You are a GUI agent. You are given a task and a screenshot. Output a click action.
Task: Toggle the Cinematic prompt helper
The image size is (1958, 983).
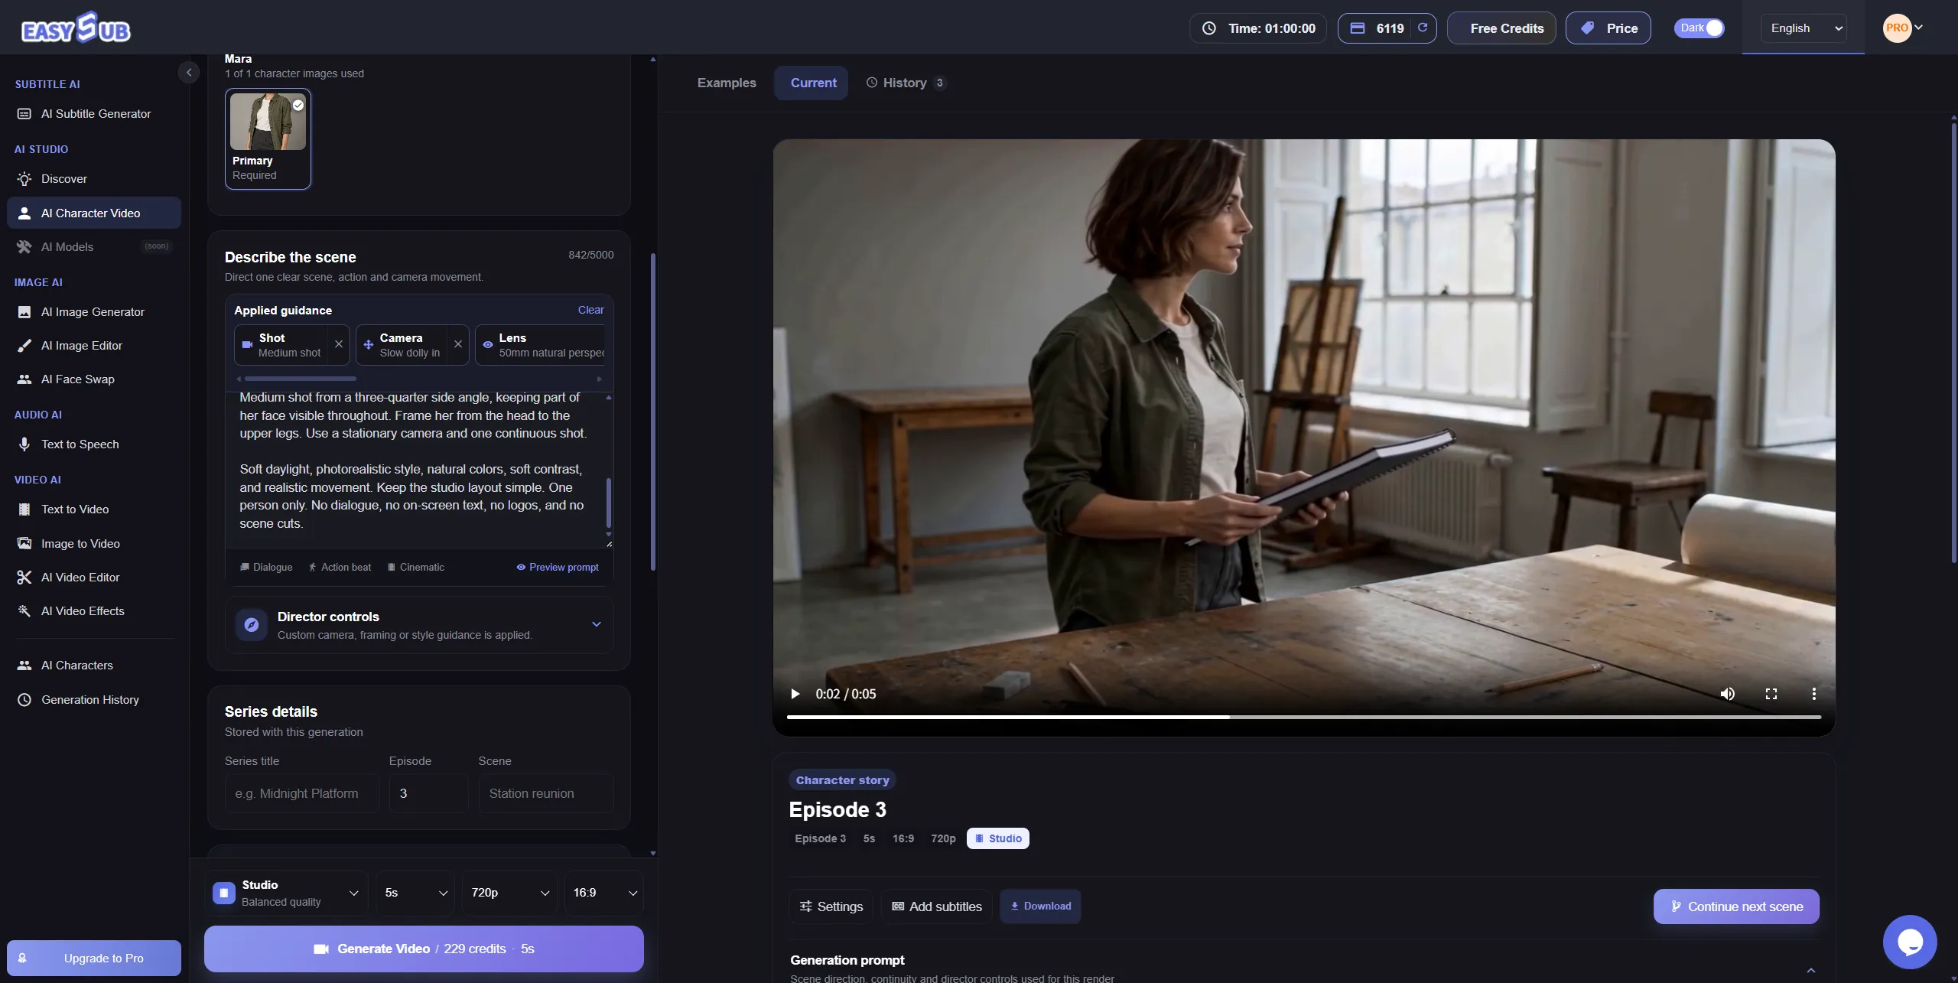point(415,568)
